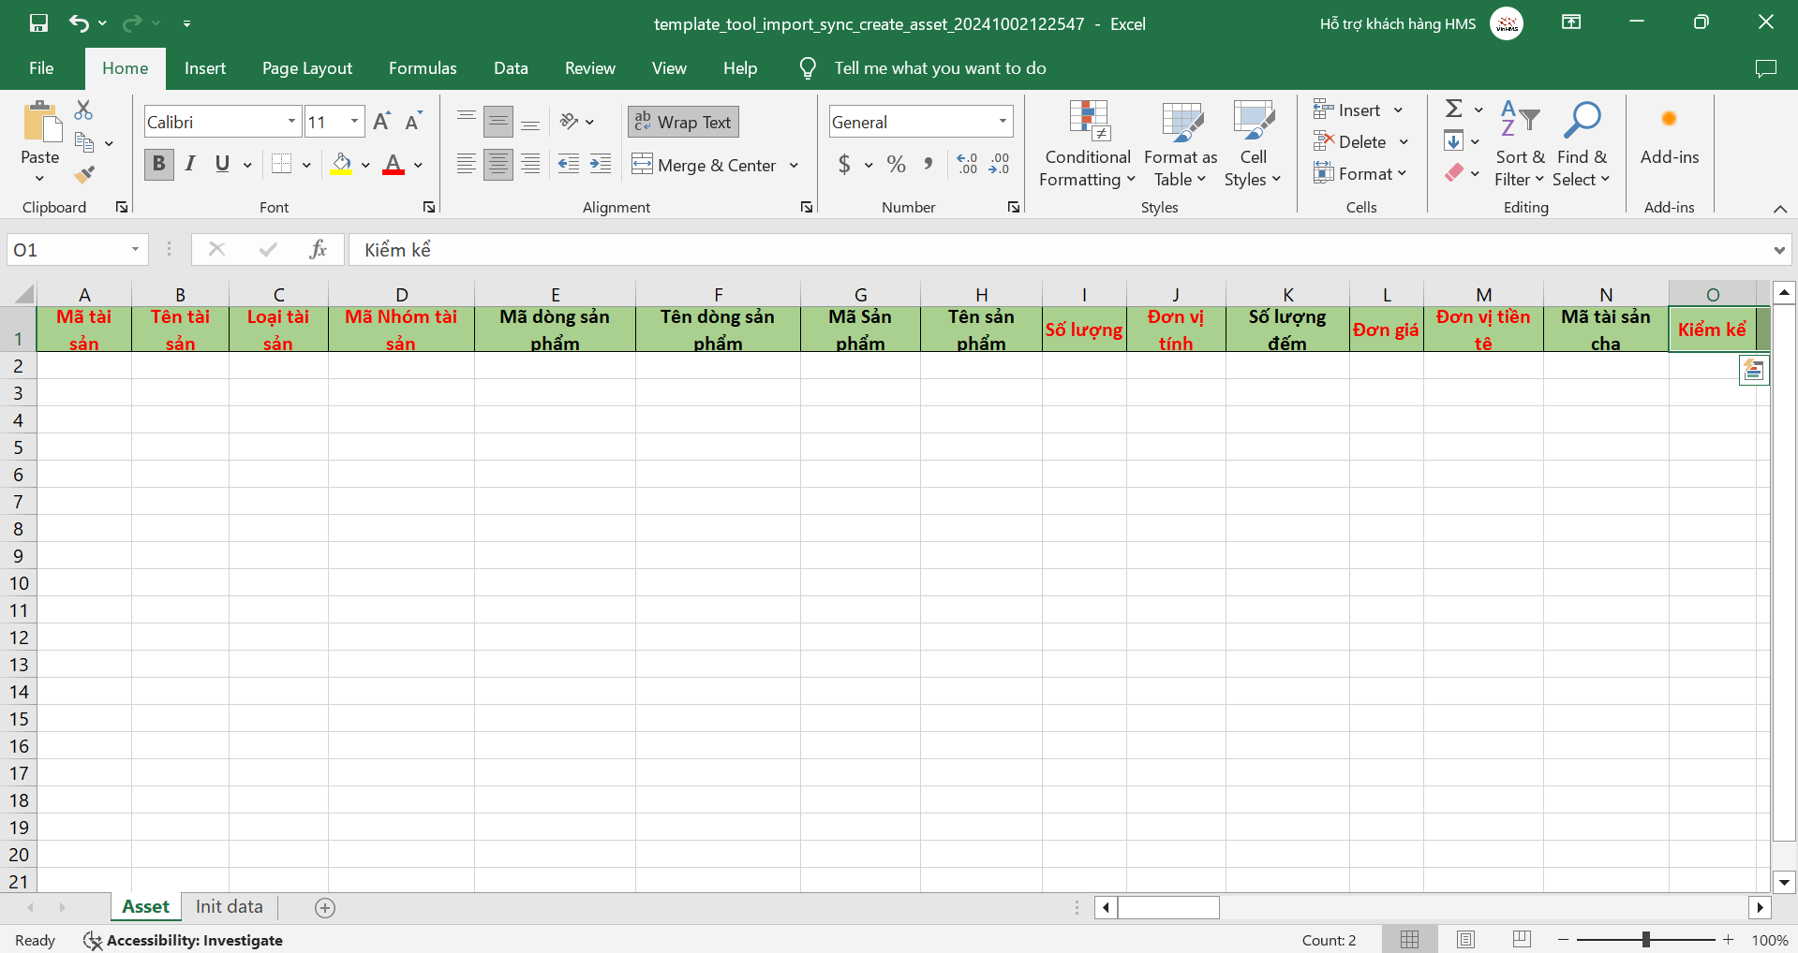Open Conditional Formatting menu
This screenshot has width=1798, height=953.
click(1087, 143)
